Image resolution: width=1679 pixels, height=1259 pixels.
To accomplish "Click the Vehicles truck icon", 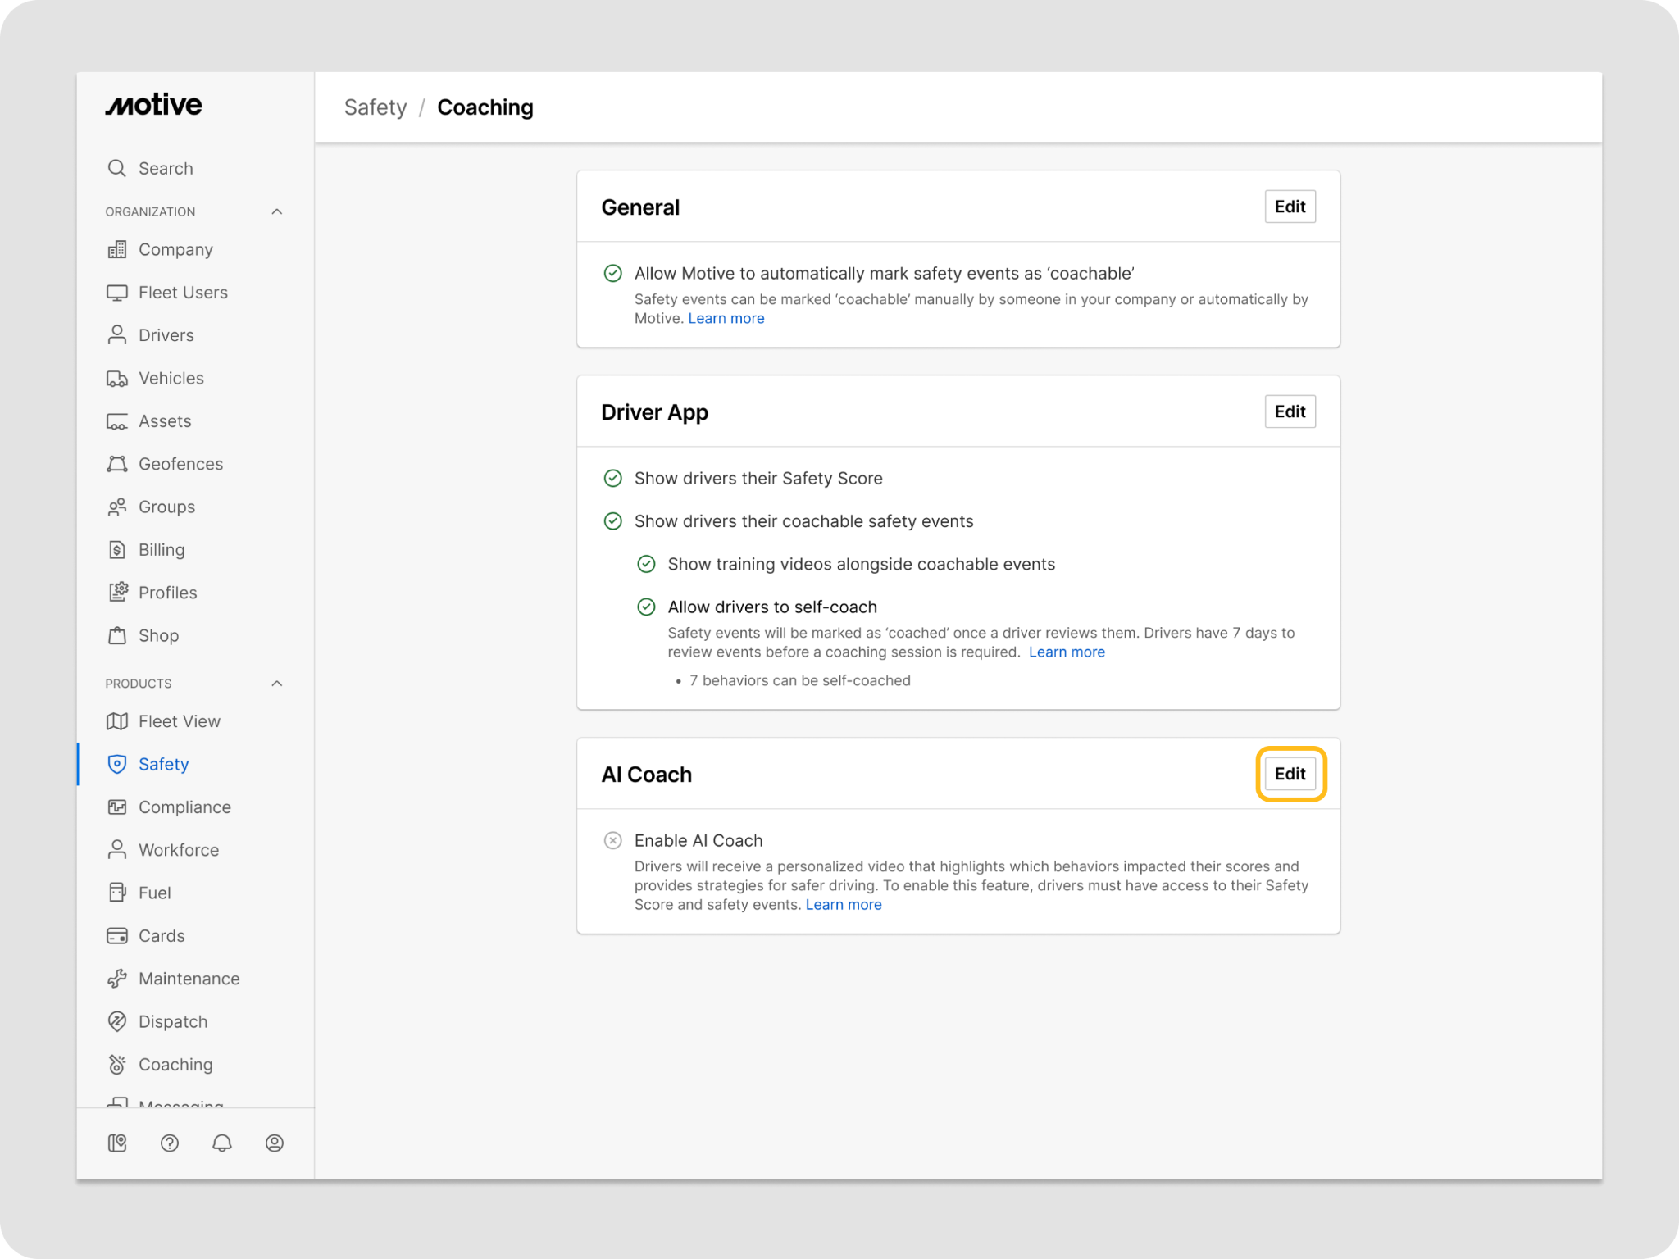I will coord(117,378).
